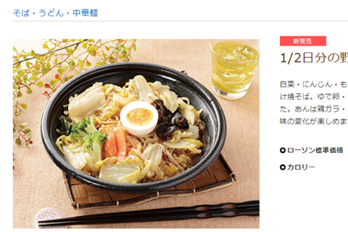The width and height of the screenshot is (348, 232).
Task: Click the description line starting 白菜・にんじん
Action: (314, 85)
